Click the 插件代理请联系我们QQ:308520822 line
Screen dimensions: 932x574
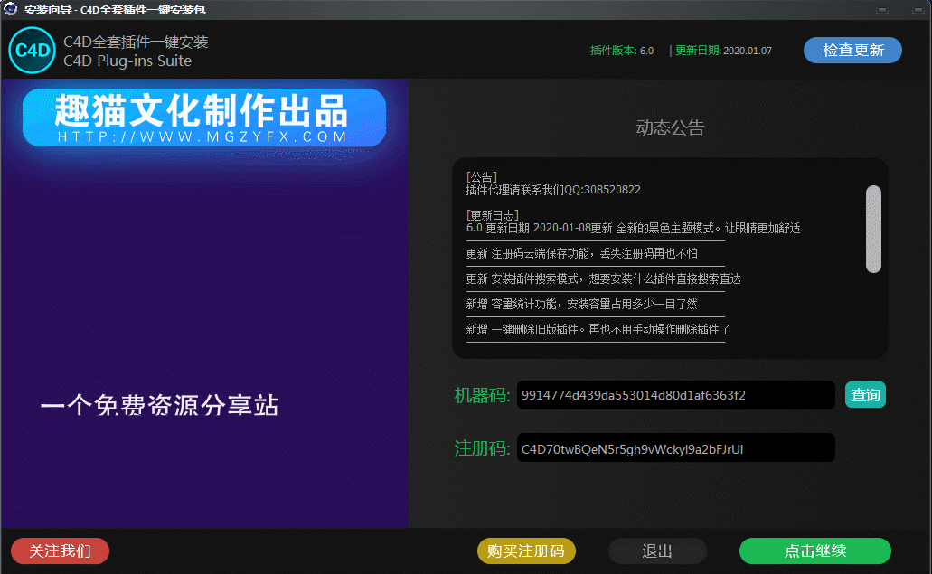pos(553,190)
